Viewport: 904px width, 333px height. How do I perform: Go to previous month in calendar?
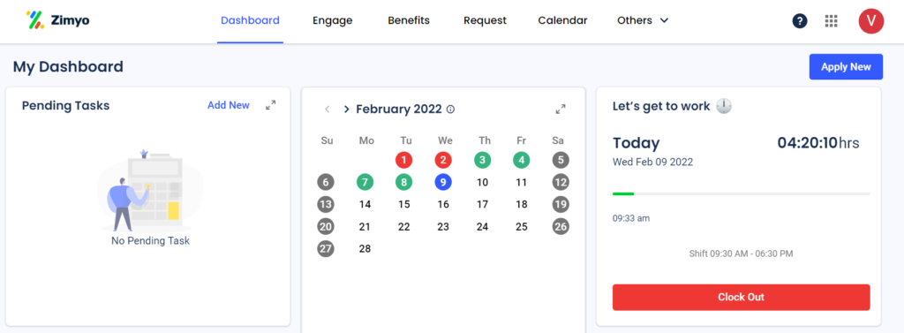click(x=327, y=109)
